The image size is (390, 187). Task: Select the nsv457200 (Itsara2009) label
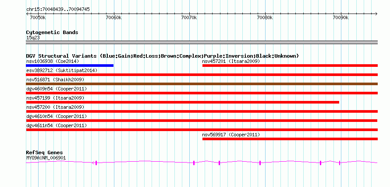point(55,107)
